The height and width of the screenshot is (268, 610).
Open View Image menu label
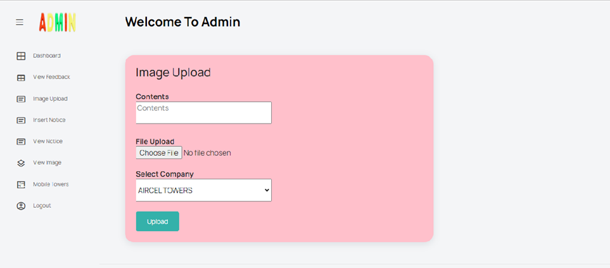pos(48,163)
